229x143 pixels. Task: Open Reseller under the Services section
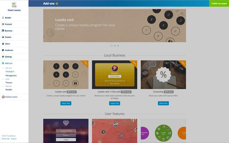click(x=9, y=89)
